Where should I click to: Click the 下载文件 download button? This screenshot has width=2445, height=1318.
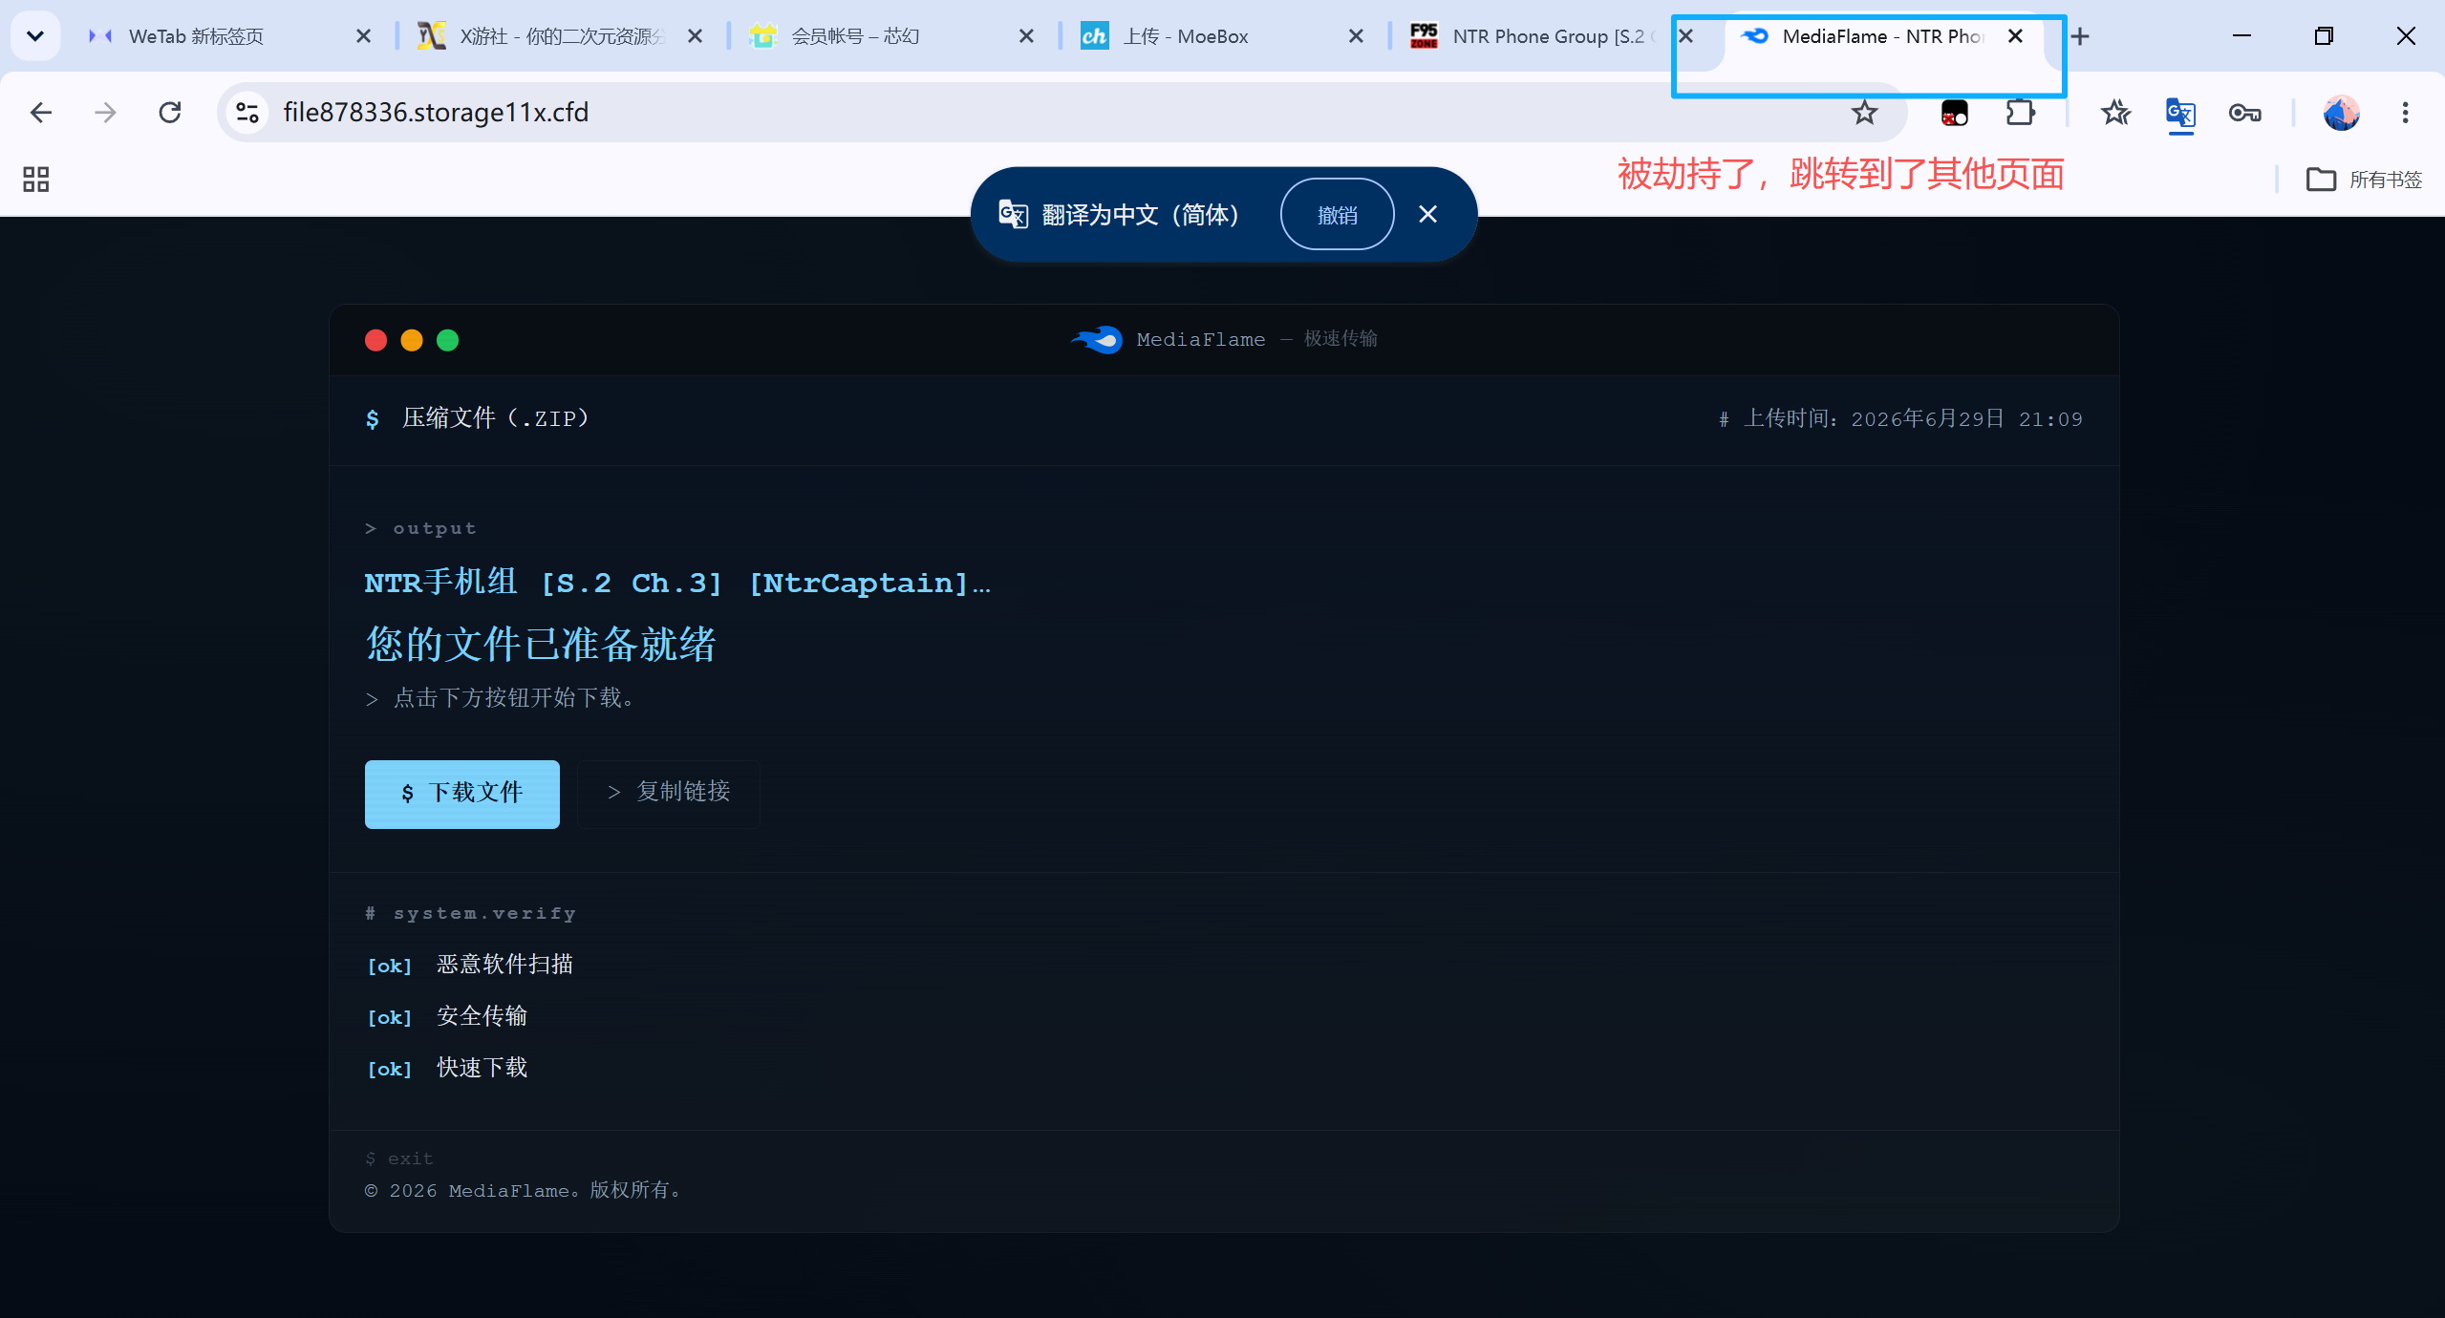[x=462, y=794]
